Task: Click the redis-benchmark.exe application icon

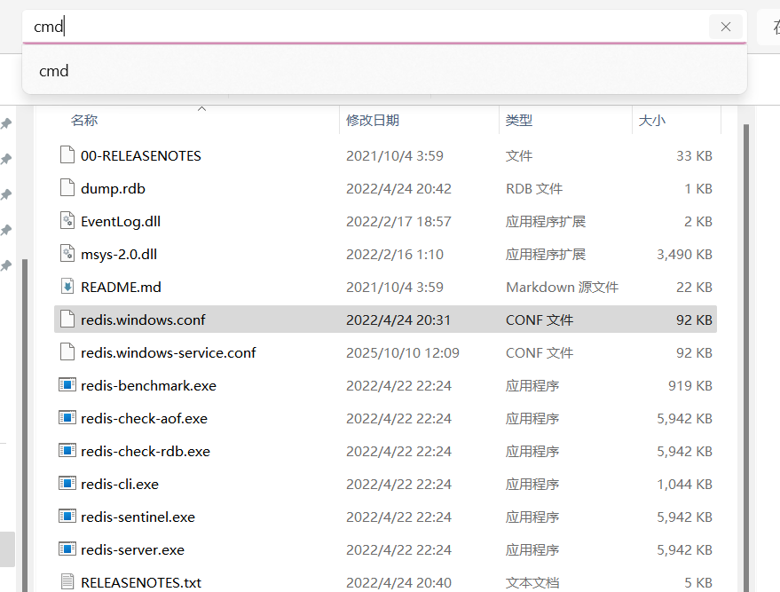Action: coord(67,385)
